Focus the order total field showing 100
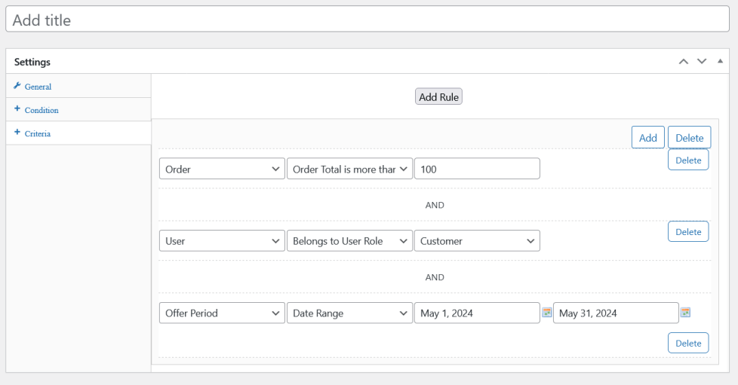Image resolution: width=738 pixels, height=385 pixels. (477, 170)
